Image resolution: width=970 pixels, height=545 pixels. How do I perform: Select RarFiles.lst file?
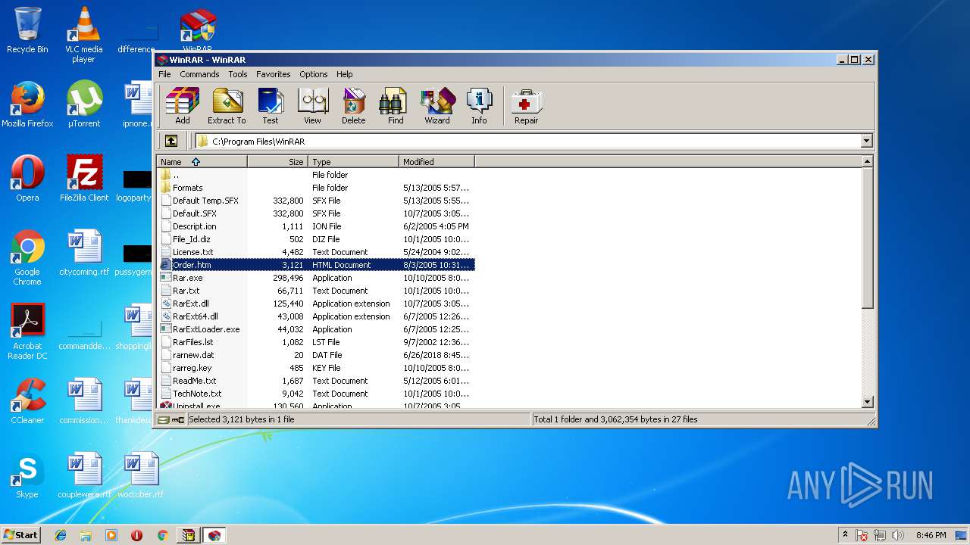(x=316, y=342)
